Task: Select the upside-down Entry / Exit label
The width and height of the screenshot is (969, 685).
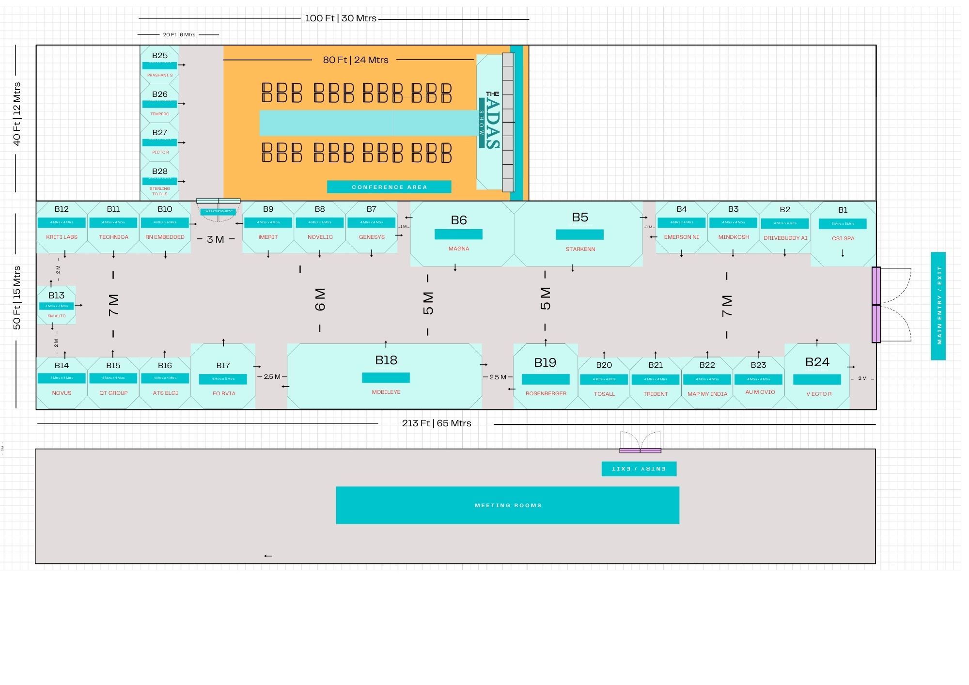Action: (x=639, y=469)
